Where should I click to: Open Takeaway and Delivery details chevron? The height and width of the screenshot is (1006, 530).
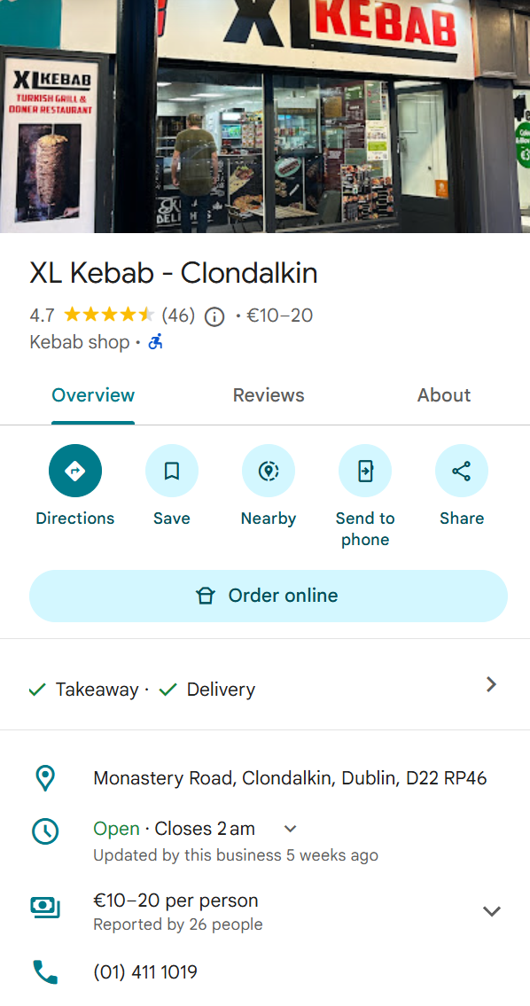point(491,684)
